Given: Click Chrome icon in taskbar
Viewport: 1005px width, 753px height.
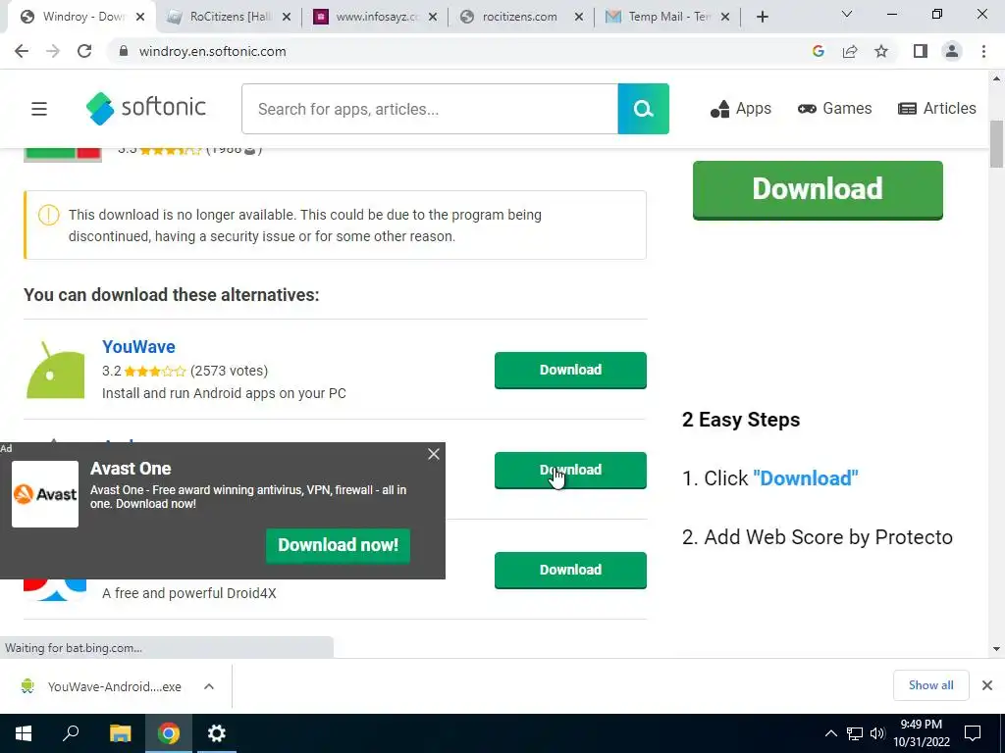Looking at the screenshot, I should click(x=169, y=733).
